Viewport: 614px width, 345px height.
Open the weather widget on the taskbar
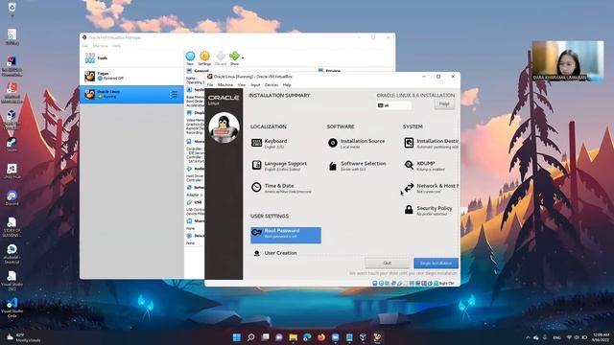[x=23, y=337]
